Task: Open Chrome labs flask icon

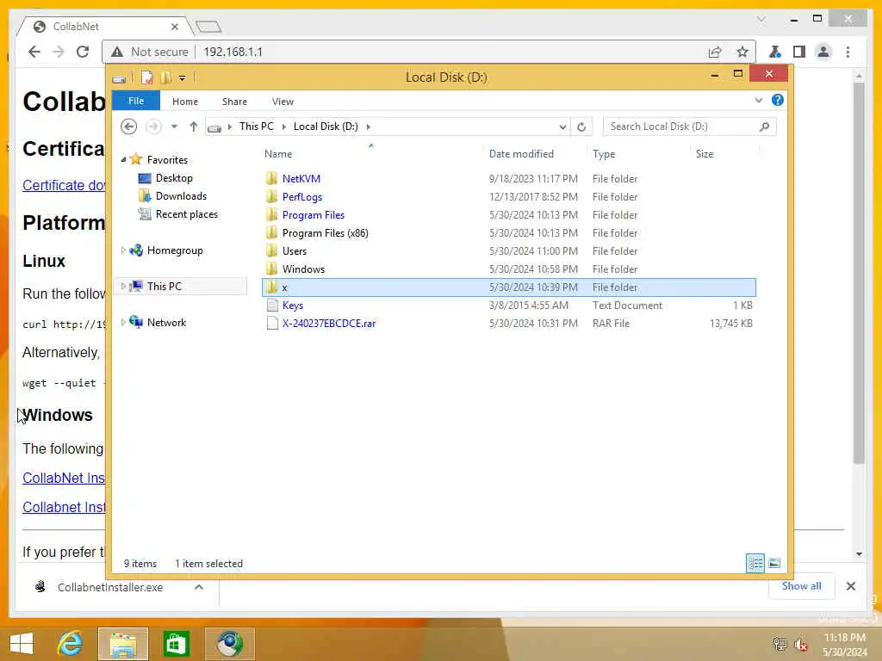Action: (x=775, y=53)
